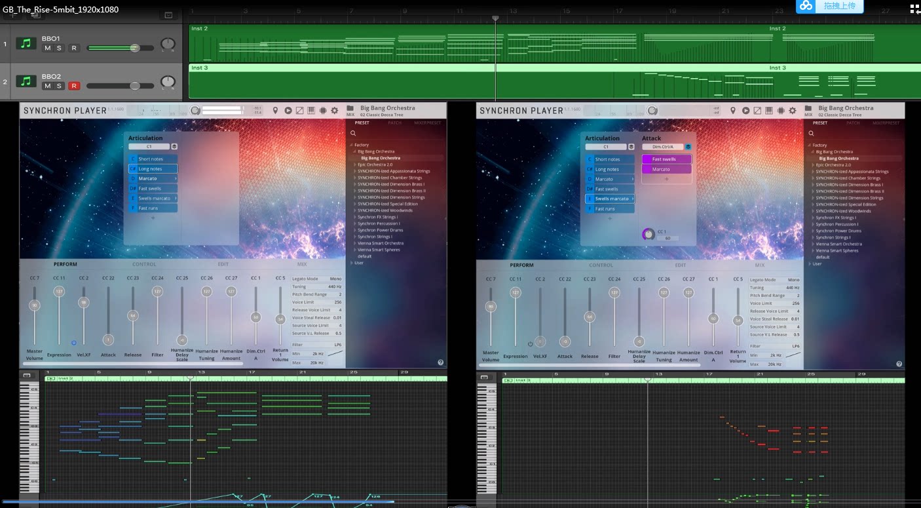Show keyboard via piano icon in right Synchron Player
921x508 pixels.
pyautogui.click(x=768, y=111)
